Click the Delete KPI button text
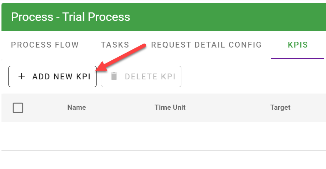 150,76
